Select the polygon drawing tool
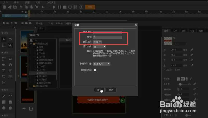This screenshot has height=118, width=208. tap(10, 108)
